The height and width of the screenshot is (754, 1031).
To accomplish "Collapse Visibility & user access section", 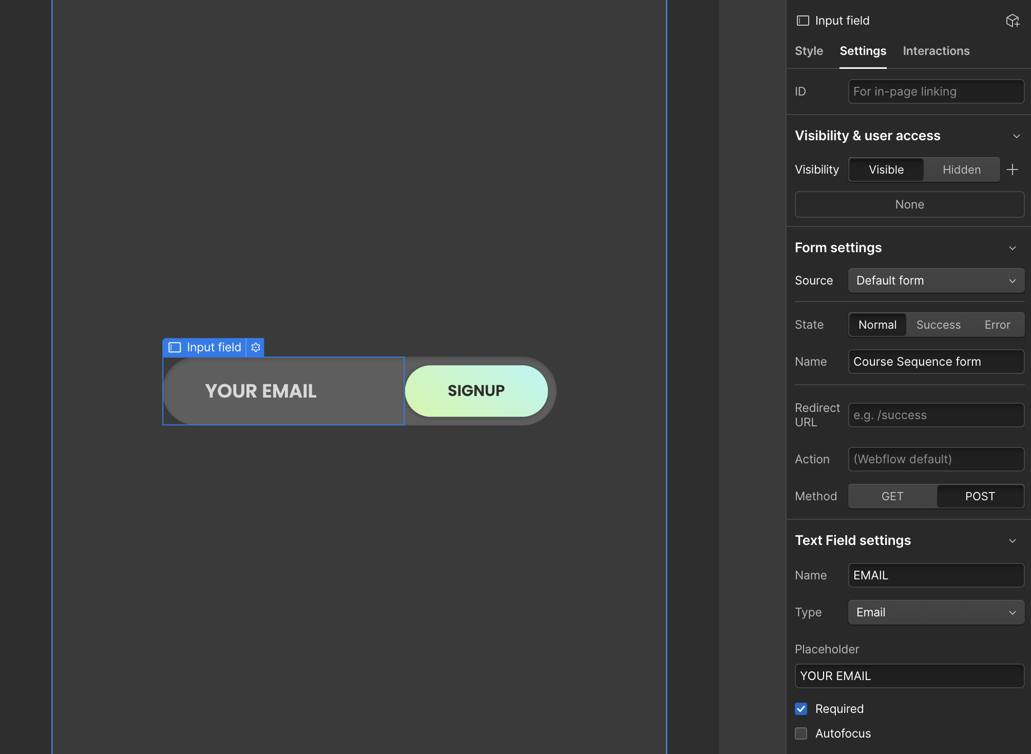I will coord(1016,136).
